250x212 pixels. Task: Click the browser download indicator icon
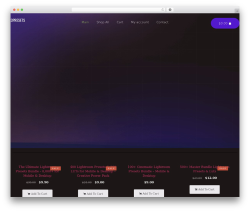[x=170, y=10]
